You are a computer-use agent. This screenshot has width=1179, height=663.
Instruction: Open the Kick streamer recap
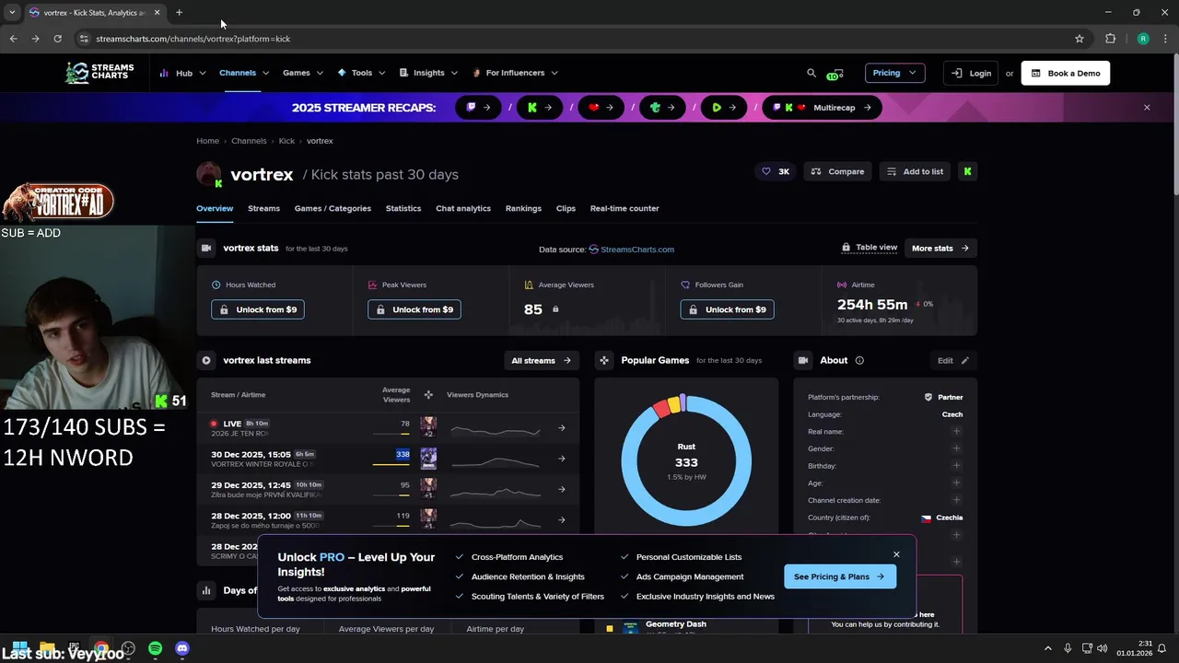(x=540, y=108)
